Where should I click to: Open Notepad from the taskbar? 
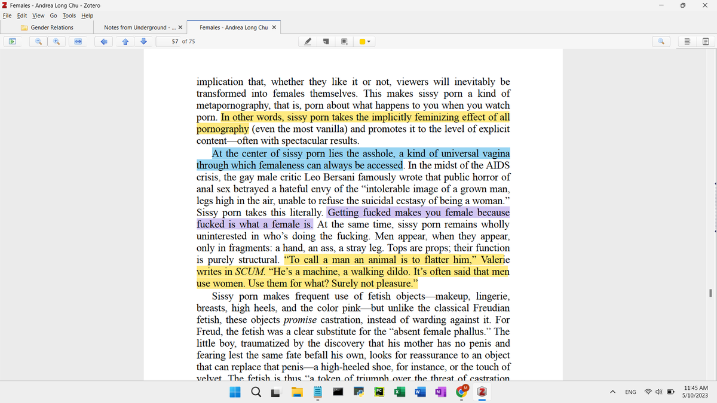[317, 392]
